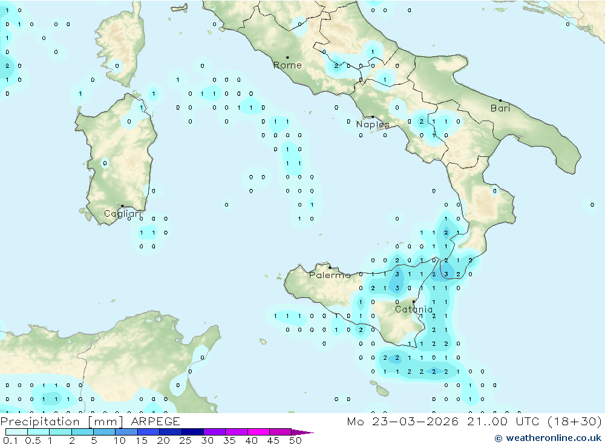Click the legend value 10
Image resolution: width=605 pixels, height=444 pixels.
click(x=119, y=440)
